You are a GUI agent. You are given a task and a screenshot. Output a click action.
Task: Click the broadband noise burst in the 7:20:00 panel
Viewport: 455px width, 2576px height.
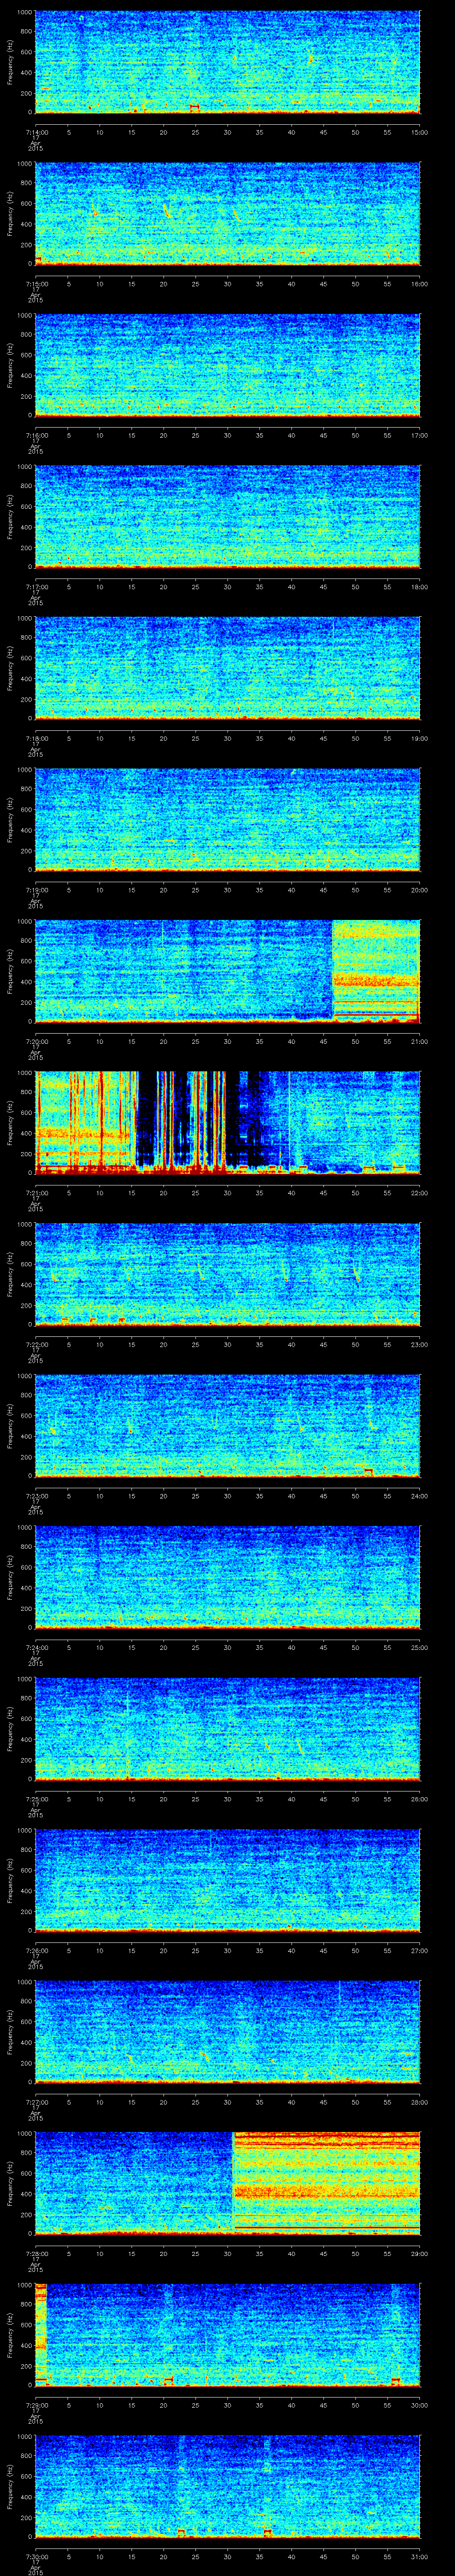click(376, 971)
